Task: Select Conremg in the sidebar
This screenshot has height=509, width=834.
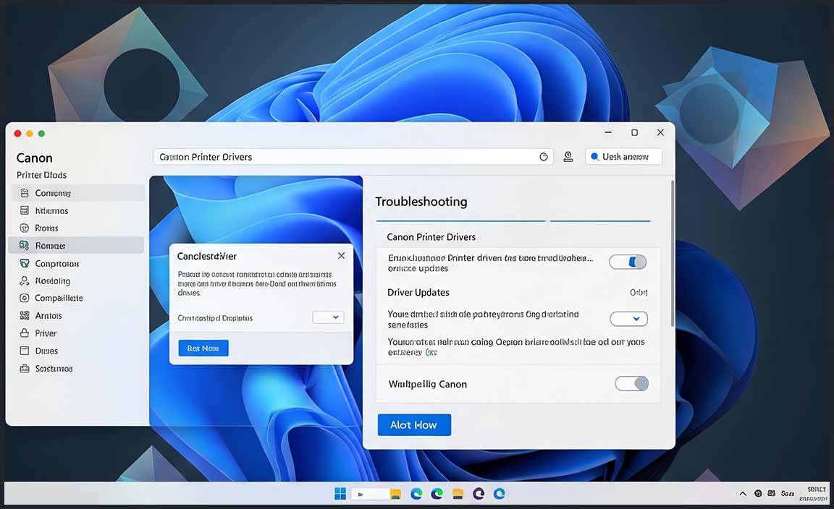Action: click(78, 193)
